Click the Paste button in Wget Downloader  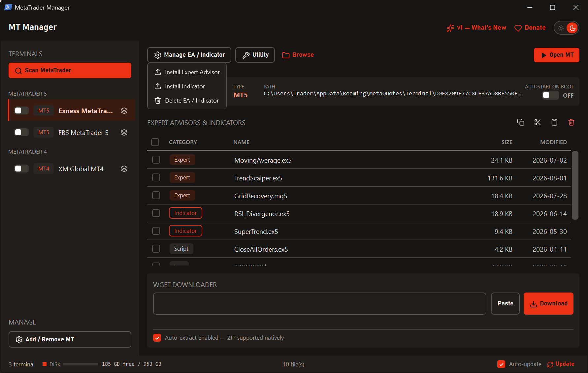[505, 303]
